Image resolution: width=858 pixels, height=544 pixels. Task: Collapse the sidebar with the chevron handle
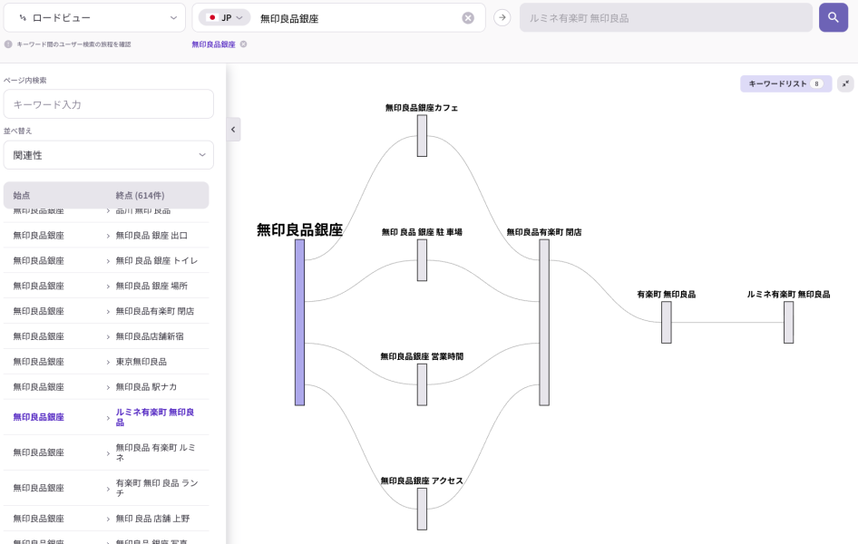click(233, 129)
